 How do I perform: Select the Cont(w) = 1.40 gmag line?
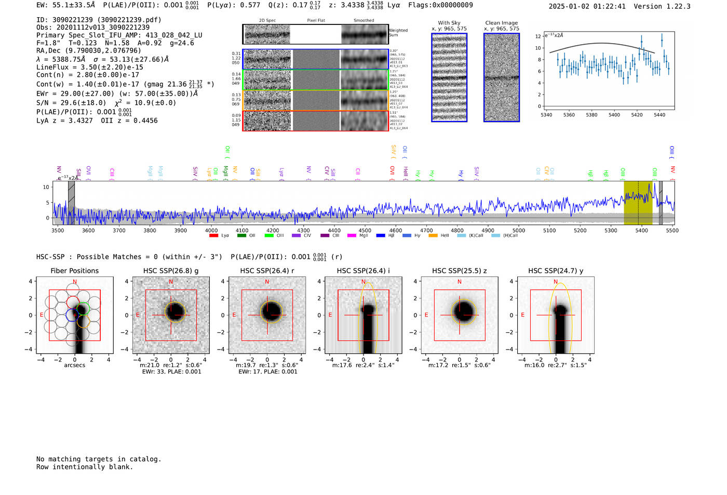pos(125,84)
